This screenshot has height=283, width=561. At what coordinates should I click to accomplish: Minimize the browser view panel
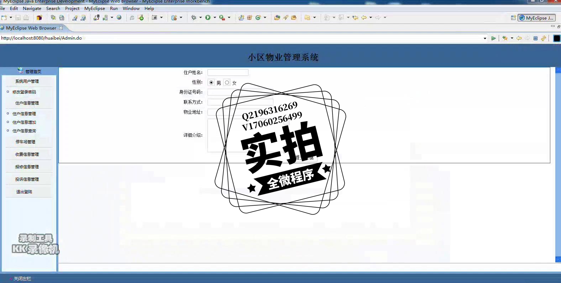tap(552, 26)
